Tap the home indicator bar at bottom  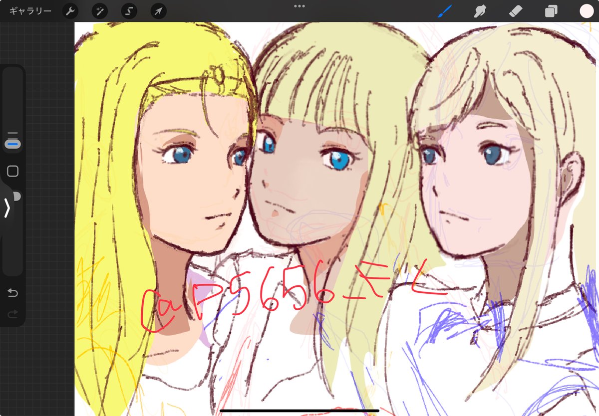tap(299, 411)
